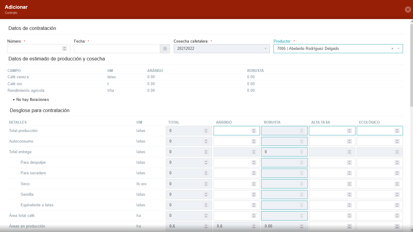Click the Para secadero Ecológico spinner
Screen dimensions: 413x232
[397, 173]
